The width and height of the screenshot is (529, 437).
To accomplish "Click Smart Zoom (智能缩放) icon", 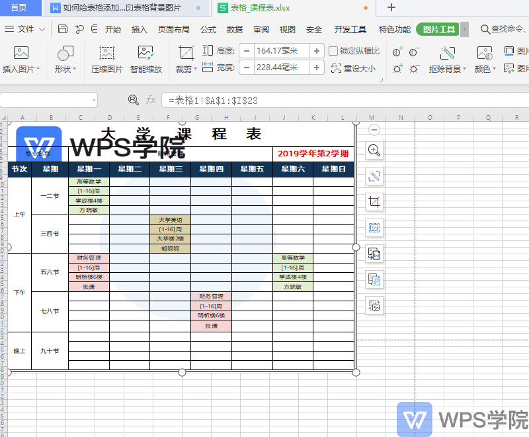I will [145, 53].
